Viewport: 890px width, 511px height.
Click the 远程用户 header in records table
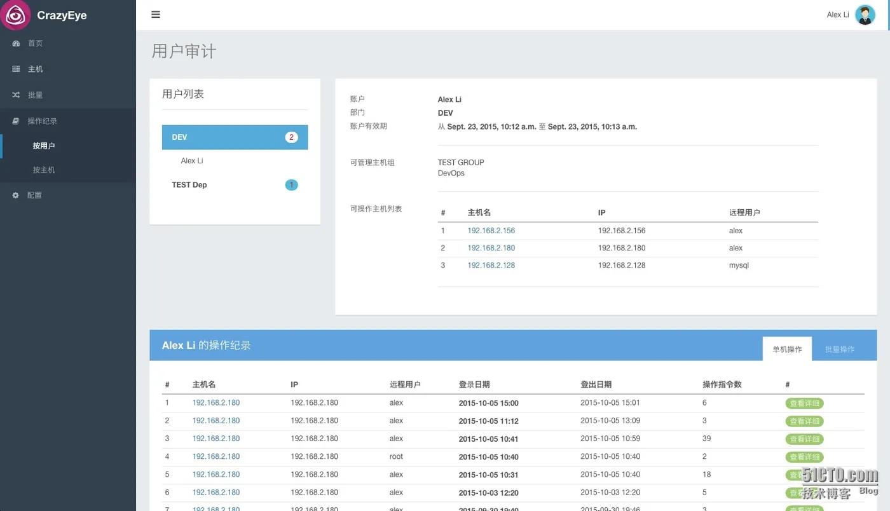(405, 385)
